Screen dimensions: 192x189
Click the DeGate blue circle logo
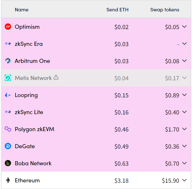pyautogui.click(x=8, y=146)
